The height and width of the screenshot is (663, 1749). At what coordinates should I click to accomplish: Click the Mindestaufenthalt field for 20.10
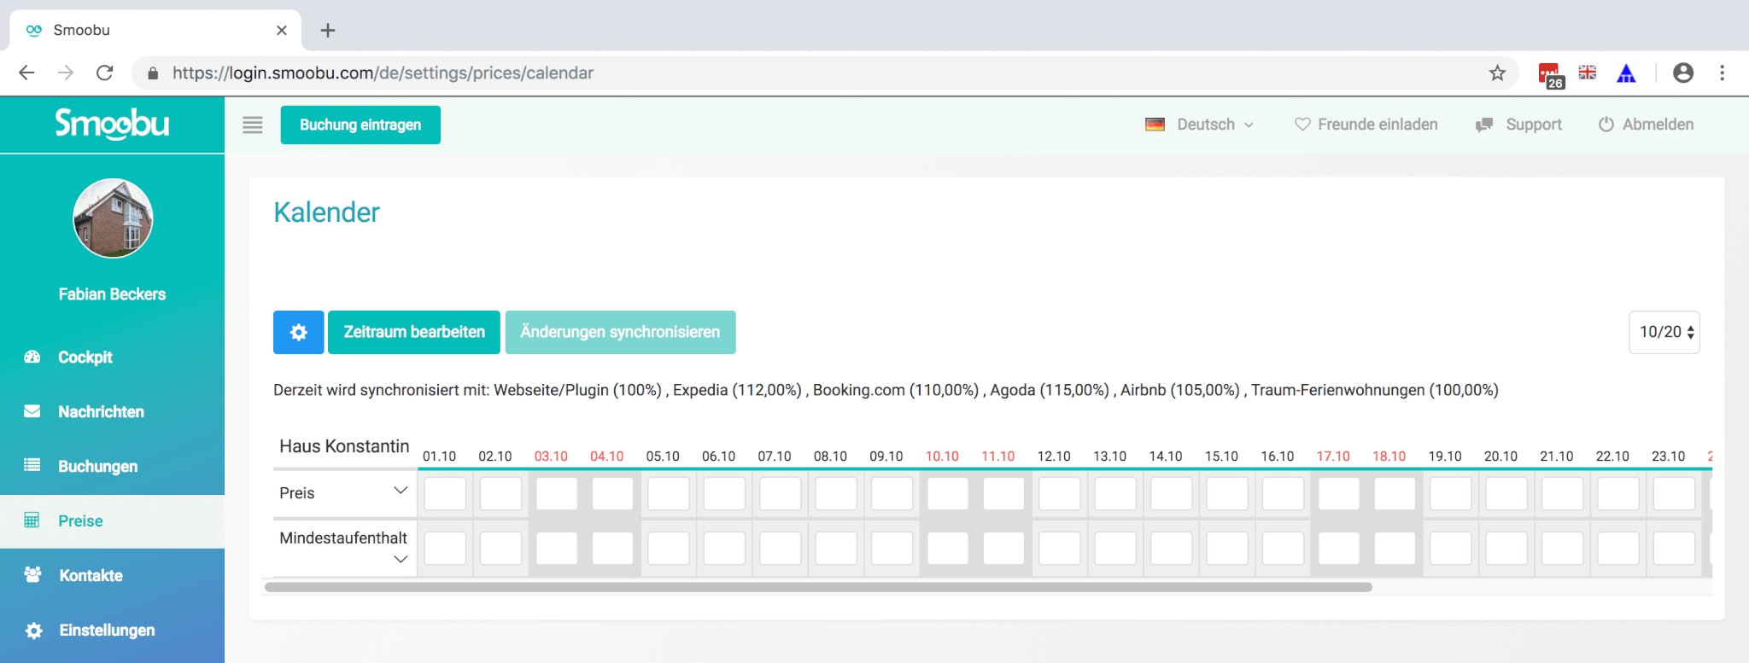(x=1506, y=548)
